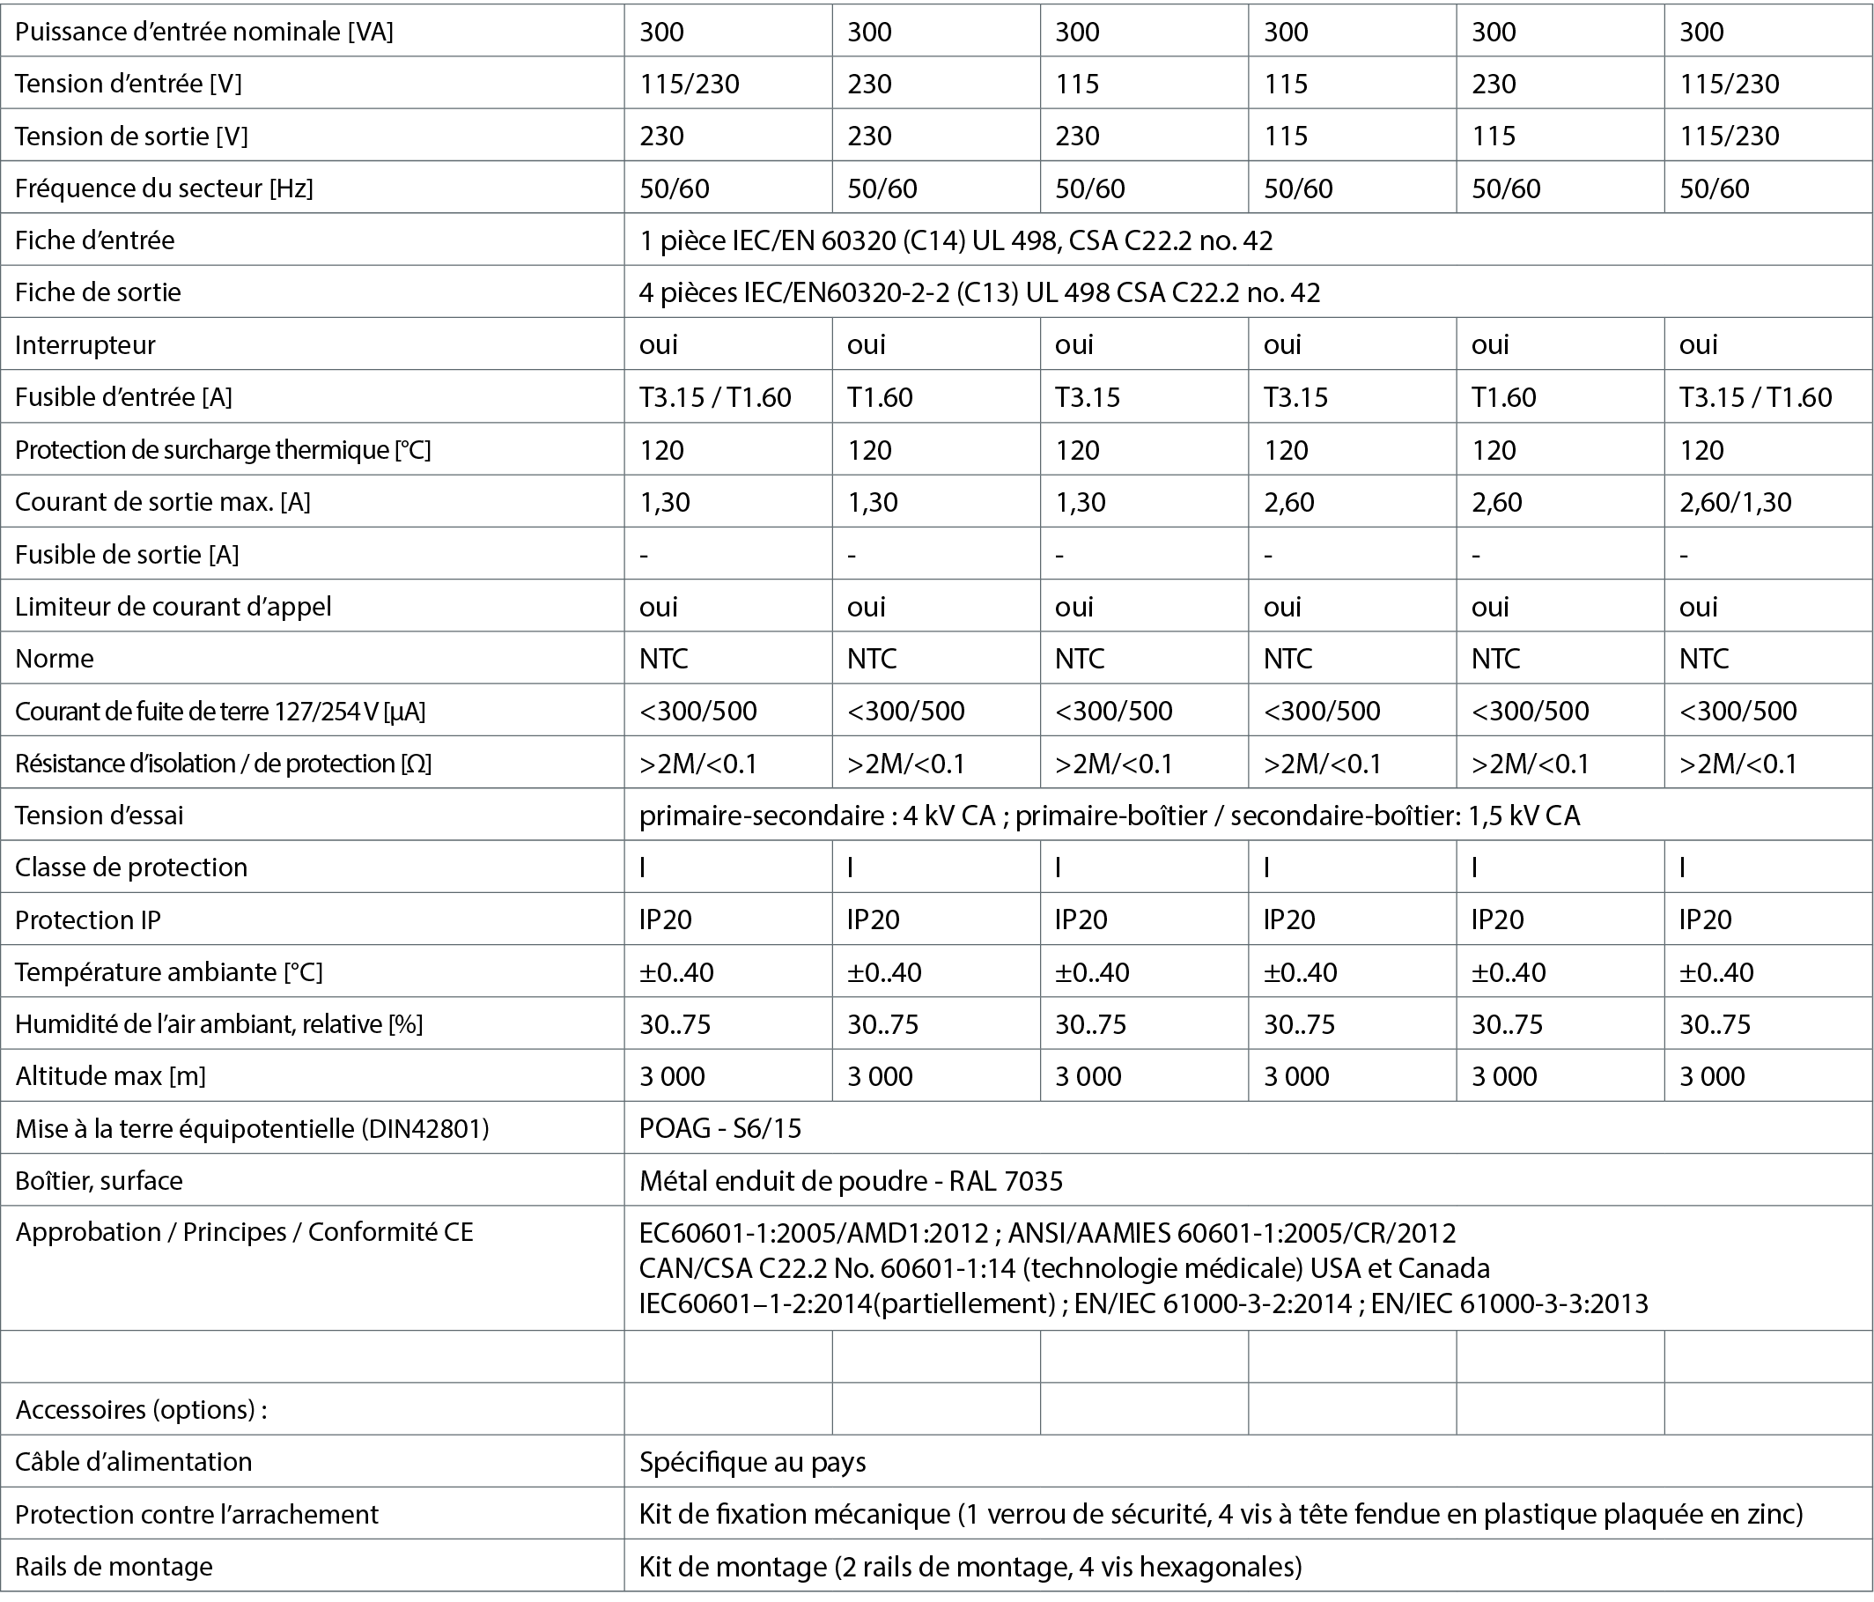This screenshot has height=1602, width=1874.
Task: Click 'Protection contre l’arrachement' label
Action: [197, 1515]
